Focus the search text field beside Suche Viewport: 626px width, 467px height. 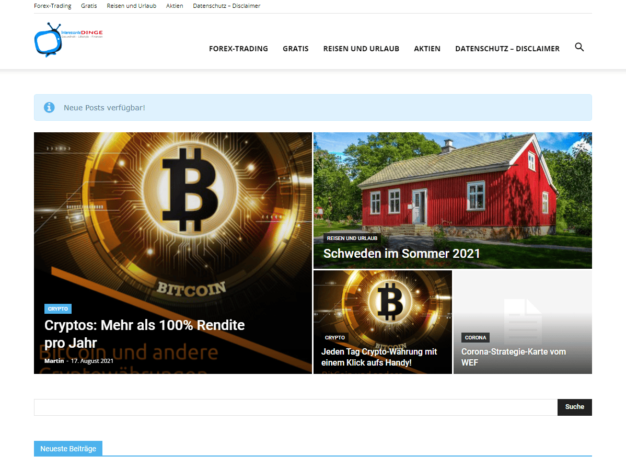(296, 407)
